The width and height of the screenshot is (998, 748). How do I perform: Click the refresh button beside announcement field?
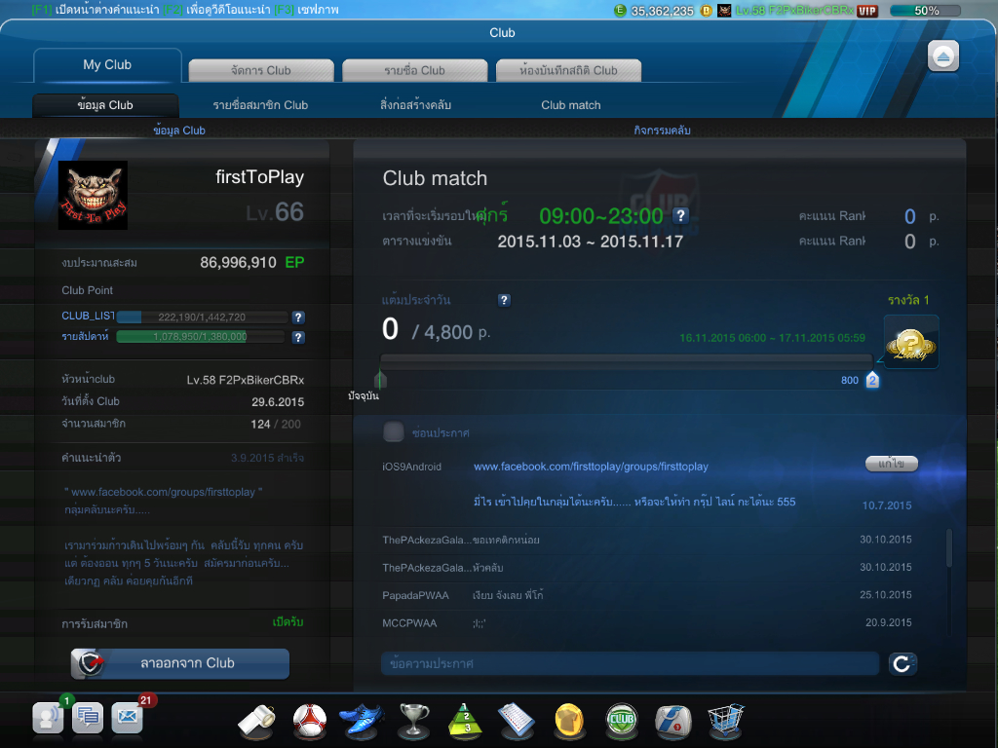pyautogui.click(x=902, y=663)
